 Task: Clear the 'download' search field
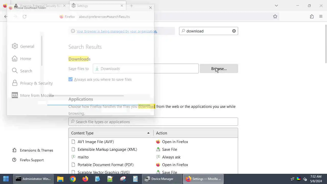[234, 31]
